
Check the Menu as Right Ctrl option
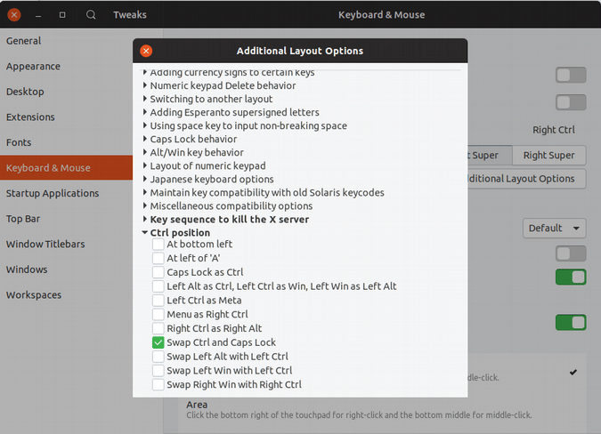[158, 314]
